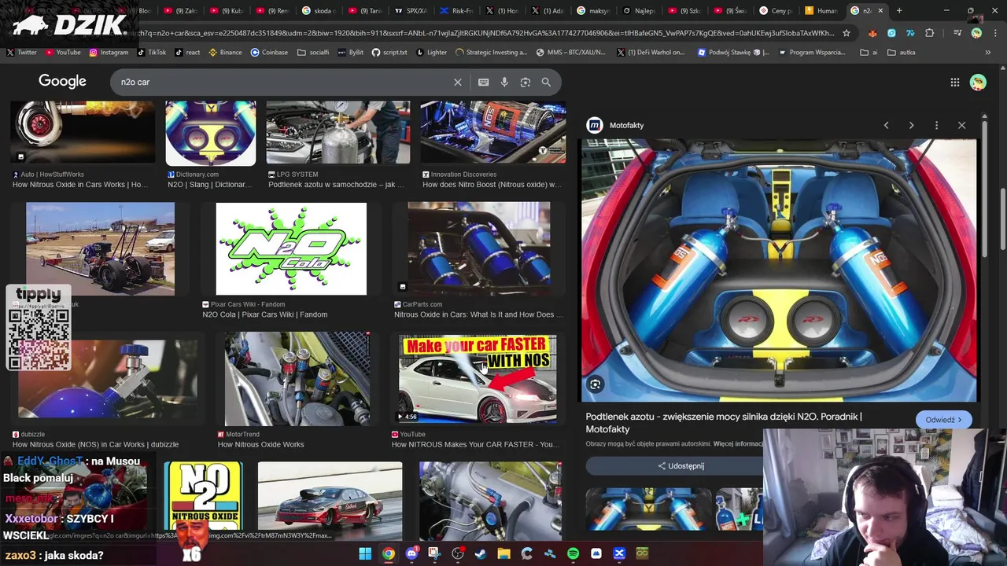Open the Innovation Discoveries Nitro Boost result
The width and height of the screenshot is (1007, 566).
coord(492,133)
